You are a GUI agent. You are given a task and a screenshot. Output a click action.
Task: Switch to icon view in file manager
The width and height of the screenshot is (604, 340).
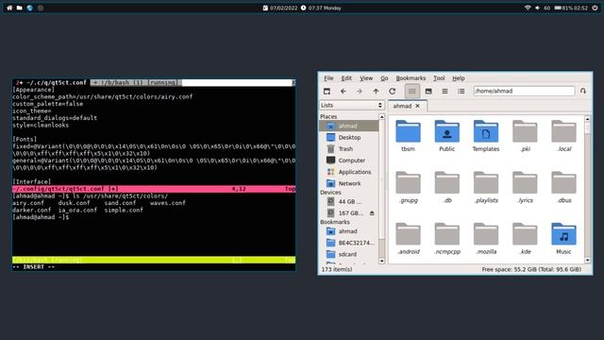point(412,92)
